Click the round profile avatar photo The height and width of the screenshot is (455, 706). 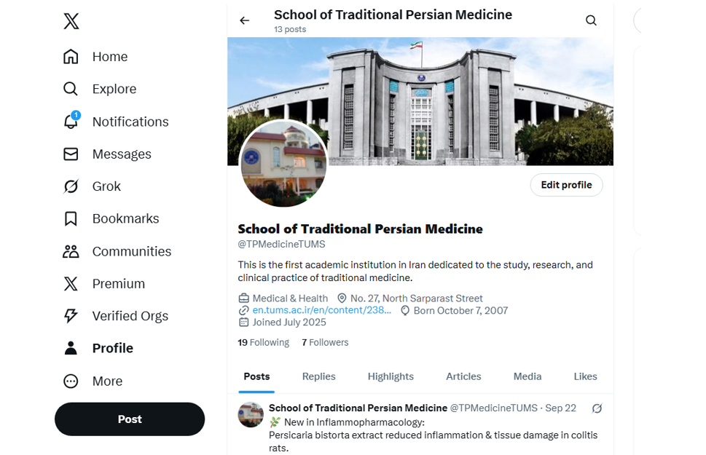283,165
